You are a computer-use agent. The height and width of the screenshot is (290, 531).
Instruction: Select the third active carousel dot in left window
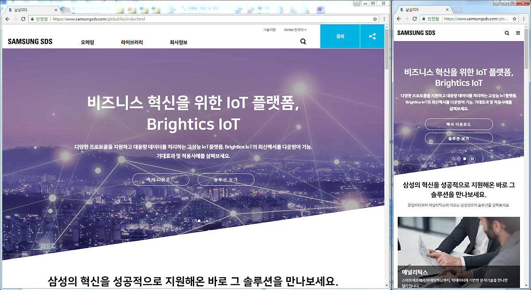(199, 221)
